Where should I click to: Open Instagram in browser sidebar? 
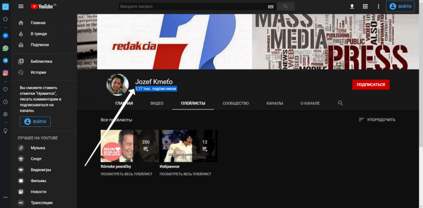click(5, 73)
